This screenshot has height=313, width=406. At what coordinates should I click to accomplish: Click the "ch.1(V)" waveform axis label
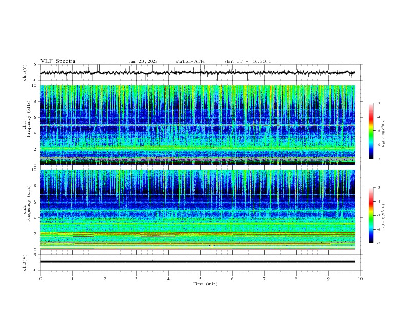tap(25, 73)
